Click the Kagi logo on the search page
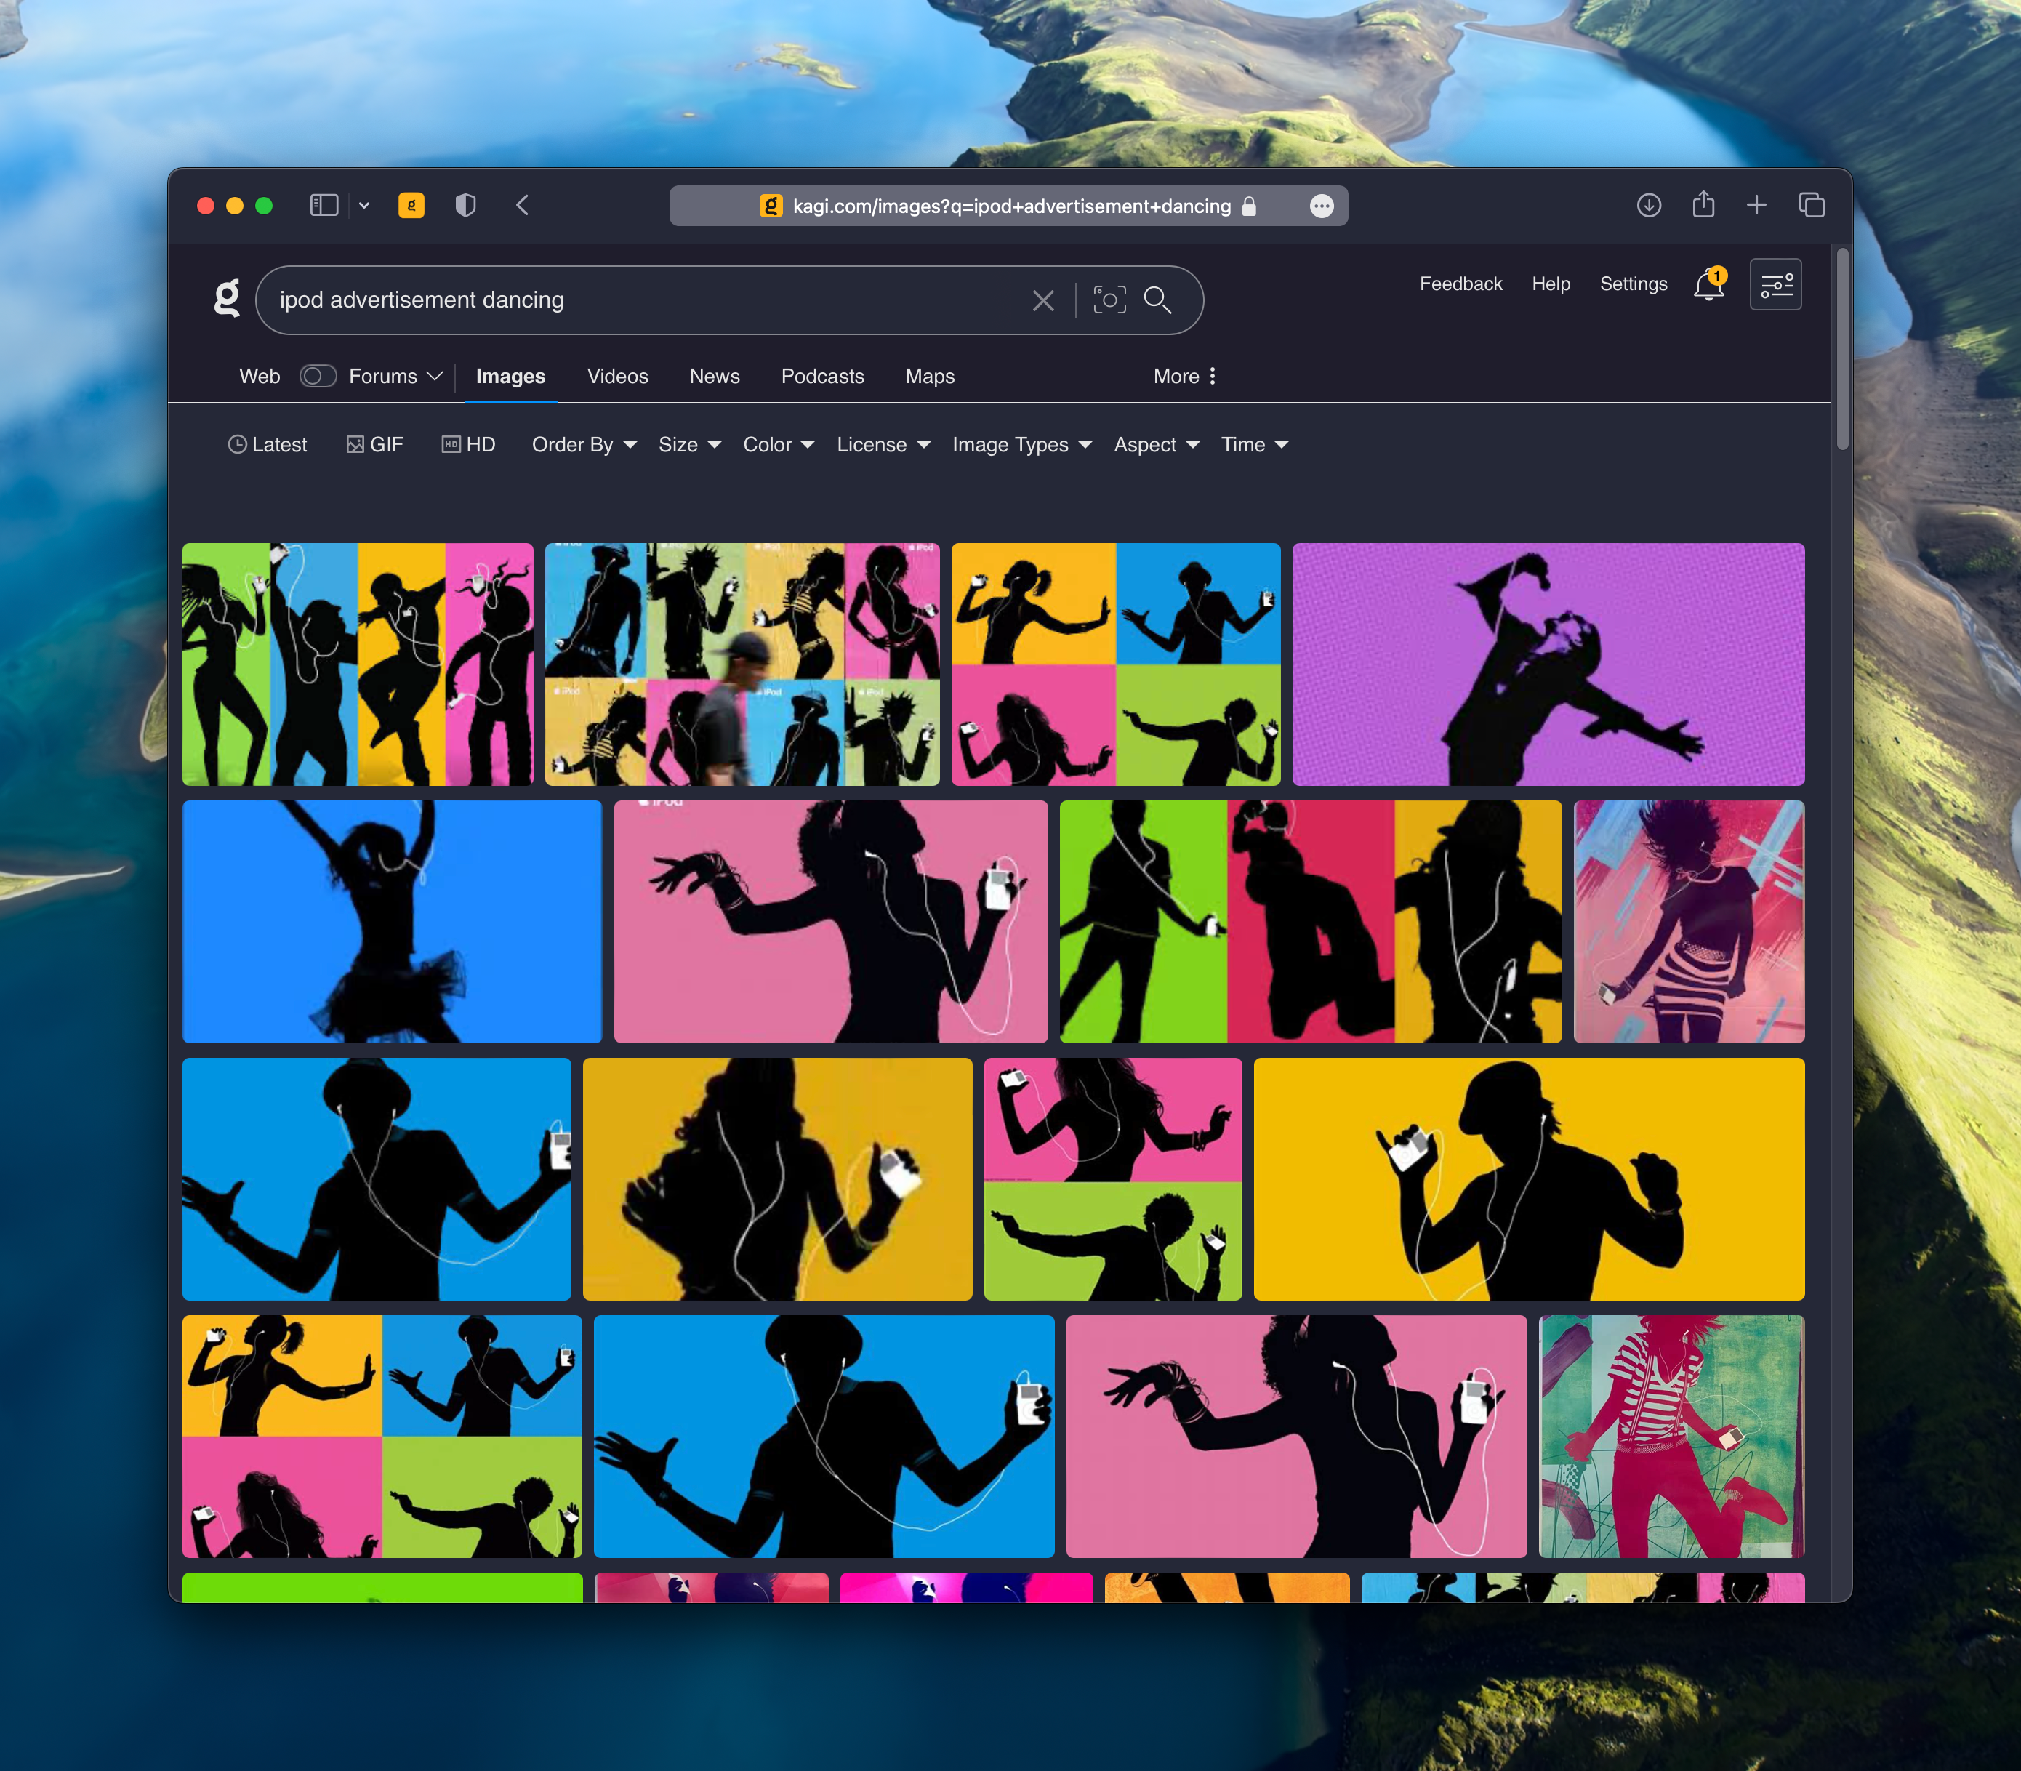Screen dimensions: 2021x1771 coord(228,297)
